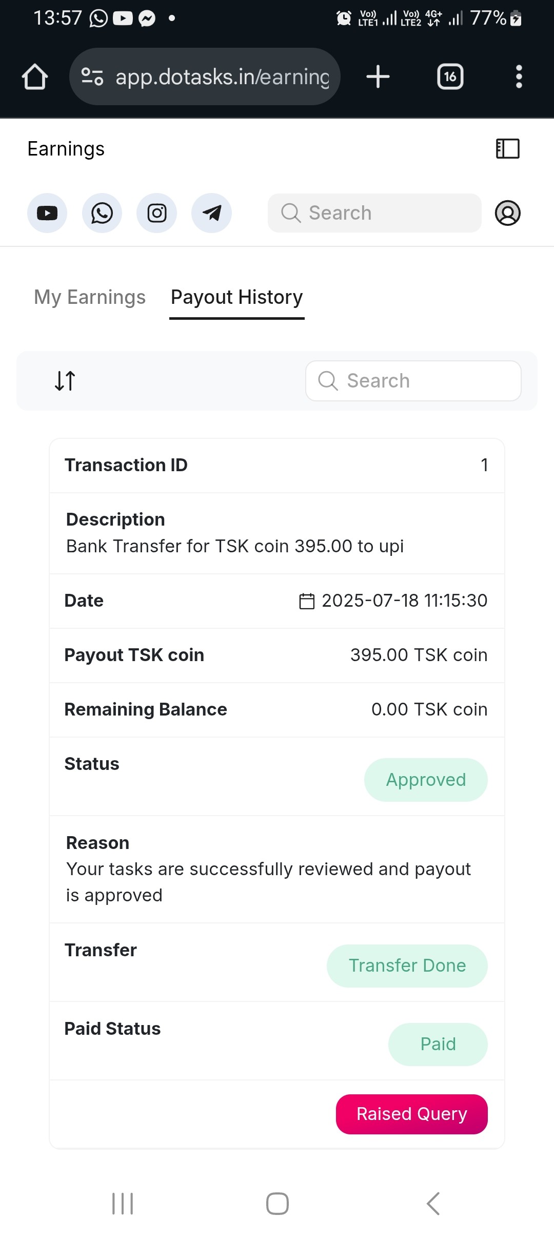Open the WhatsApp tasks icon
The height and width of the screenshot is (1236, 554).
(x=102, y=213)
